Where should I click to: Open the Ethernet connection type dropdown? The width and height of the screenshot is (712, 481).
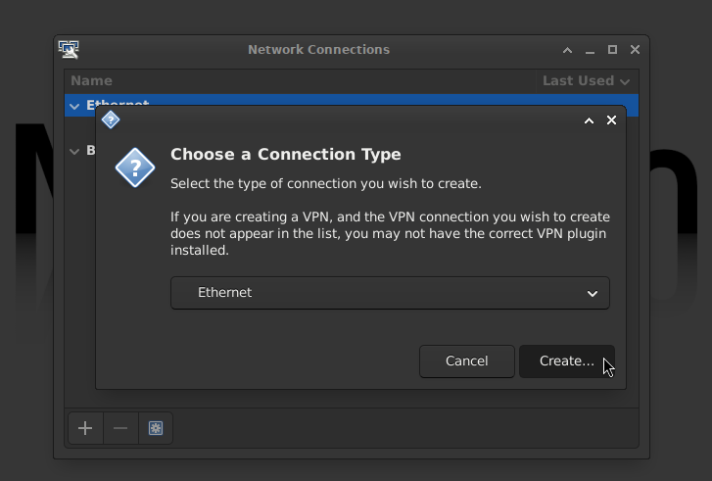pos(390,293)
